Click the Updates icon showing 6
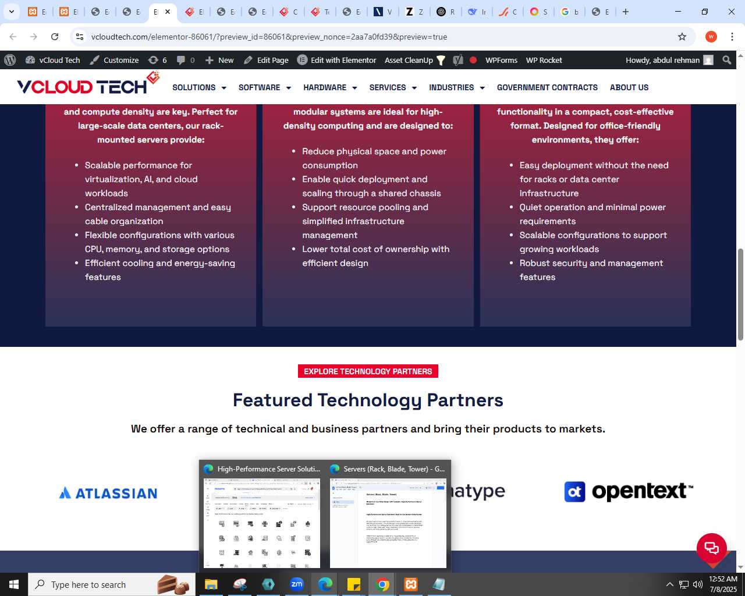Image resolution: width=745 pixels, height=596 pixels. pos(157,60)
